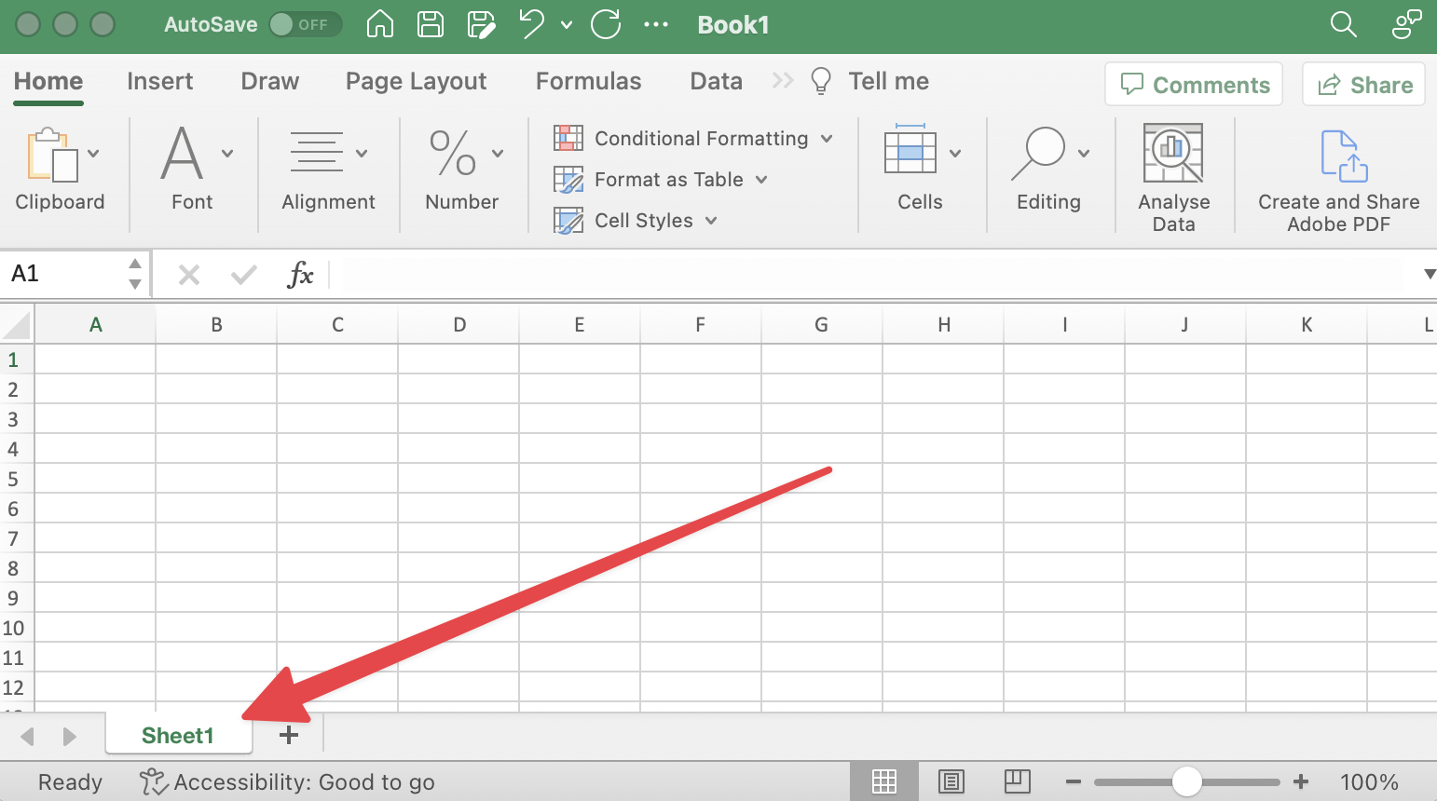Open the search magnifier in title bar
The height and width of the screenshot is (801, 1437).
coord(1343,24)
